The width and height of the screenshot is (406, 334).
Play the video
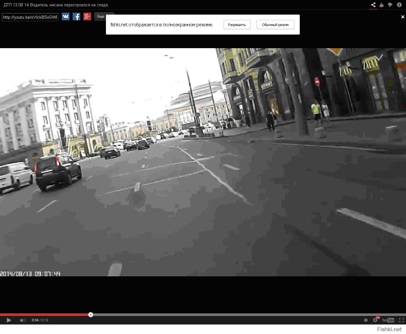[x=9, y=320]
